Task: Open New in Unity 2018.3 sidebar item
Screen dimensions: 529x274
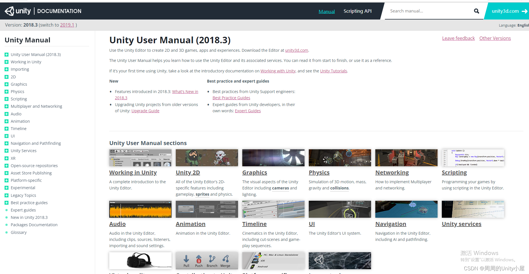Action: pyautogui.click(x=29, y=217)
